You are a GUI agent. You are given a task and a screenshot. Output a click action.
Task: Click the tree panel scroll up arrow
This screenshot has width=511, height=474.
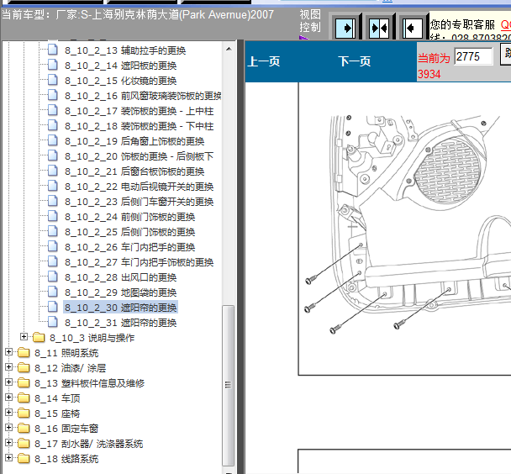pos(229,49)
